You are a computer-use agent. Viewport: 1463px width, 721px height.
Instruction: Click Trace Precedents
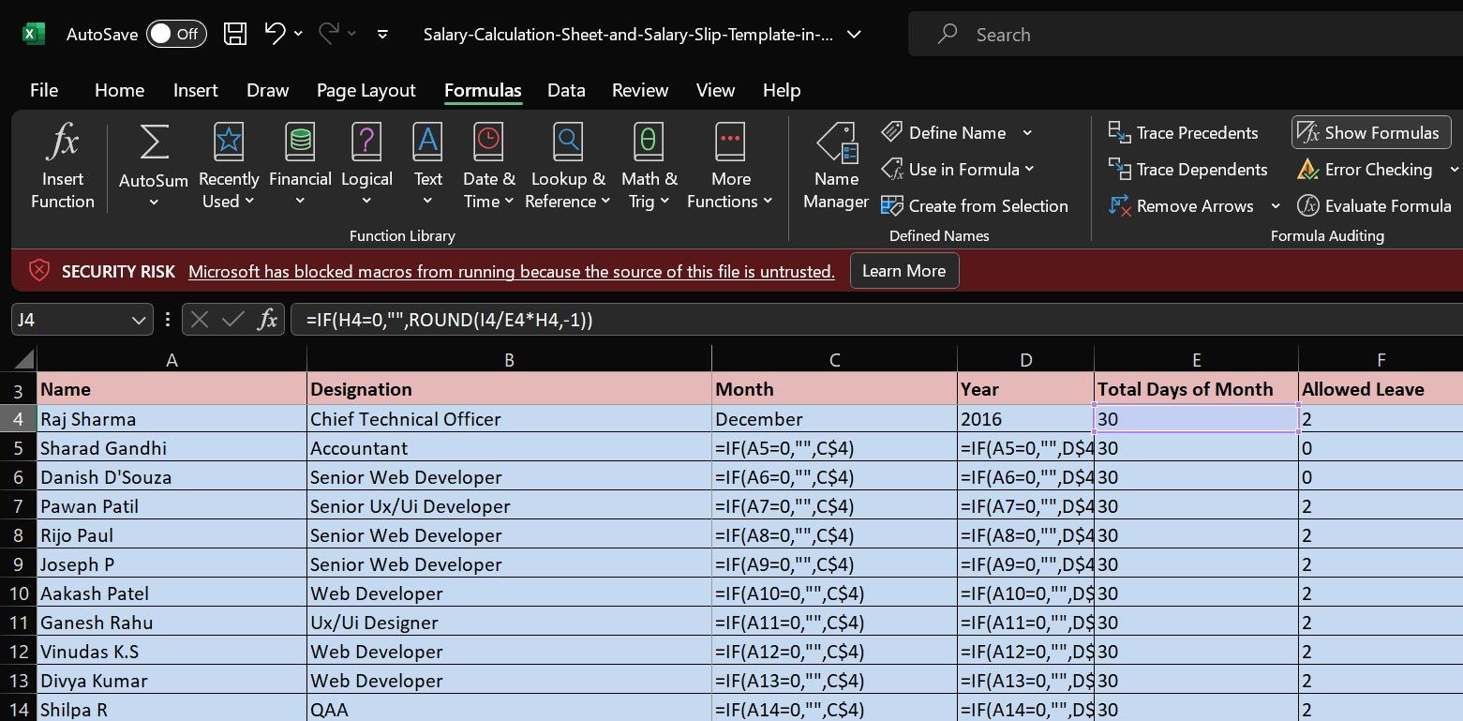[x=1183, y=133]
